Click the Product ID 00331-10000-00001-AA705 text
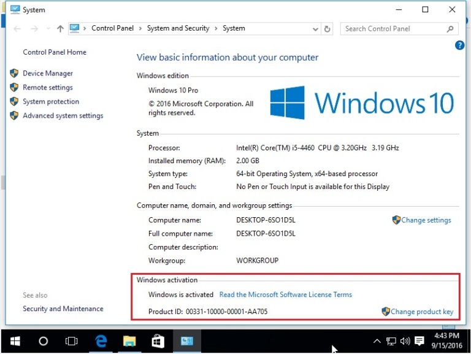 point(226,312)
